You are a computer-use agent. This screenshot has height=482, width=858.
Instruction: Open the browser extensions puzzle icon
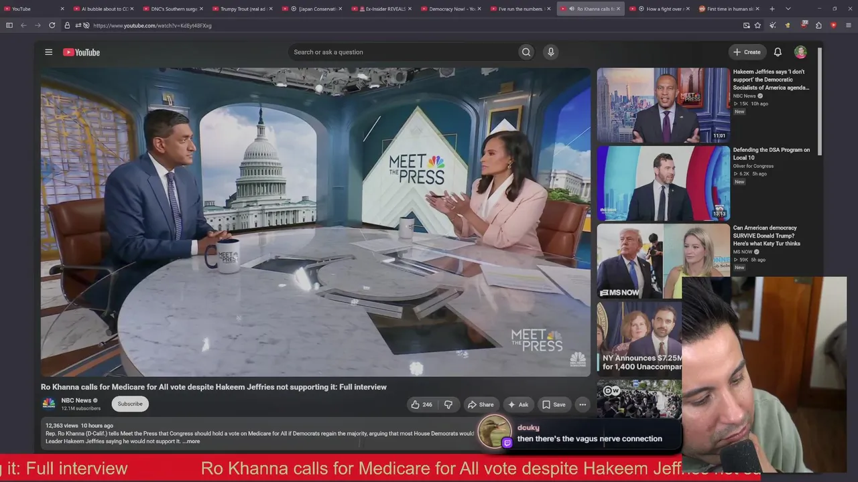click(x=818, y=25)
